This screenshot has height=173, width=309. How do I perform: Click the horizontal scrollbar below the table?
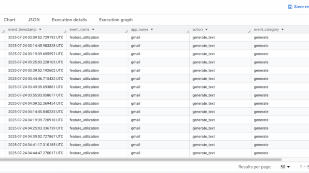tap(140, 160)
